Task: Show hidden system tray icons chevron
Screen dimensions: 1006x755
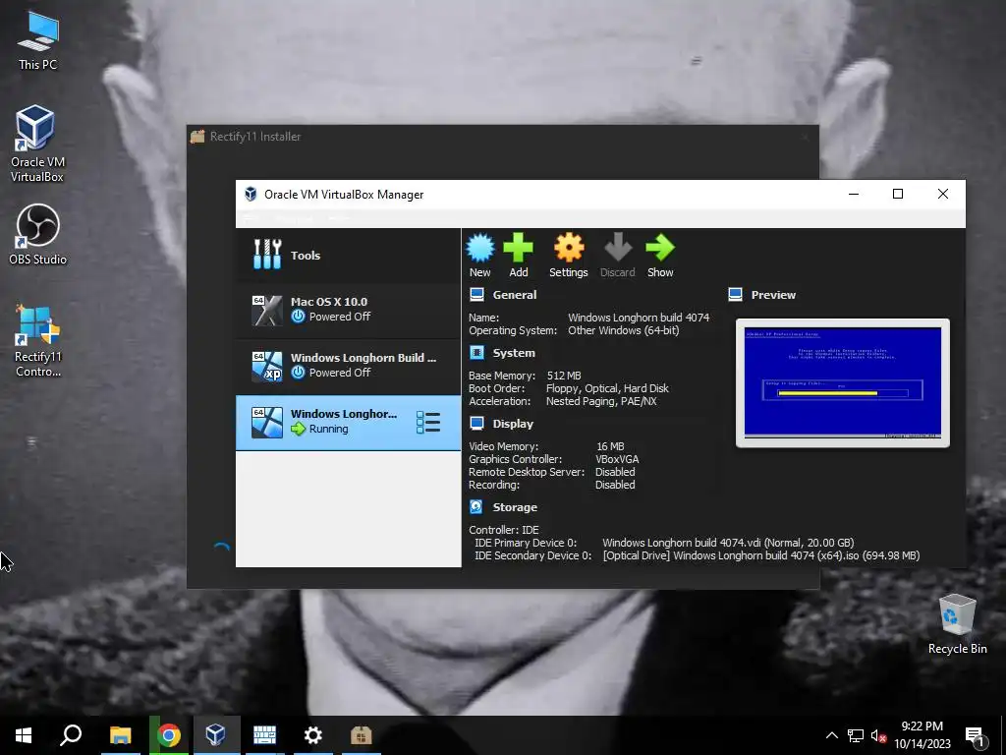Action: (x=831, y=735)
